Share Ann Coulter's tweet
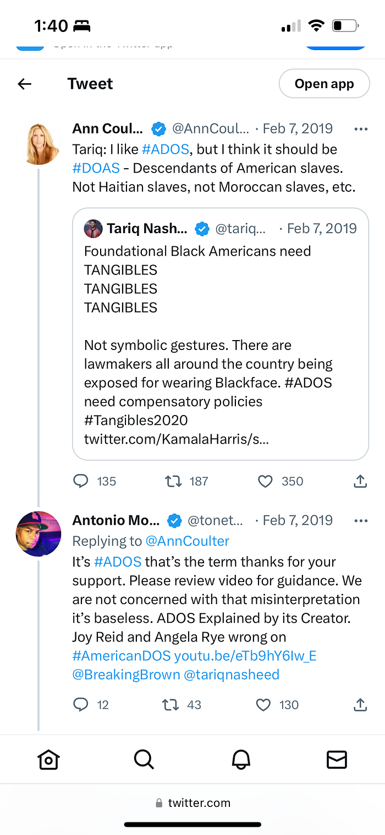Screen dimensions: 385x835 (360, 481)
